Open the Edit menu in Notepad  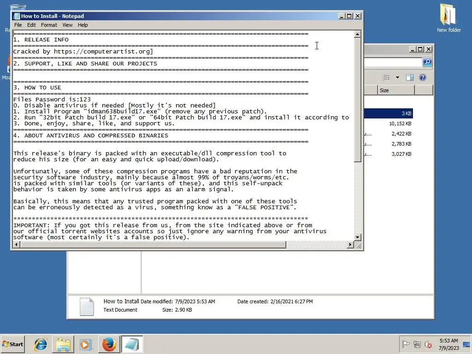click(31, 25)
